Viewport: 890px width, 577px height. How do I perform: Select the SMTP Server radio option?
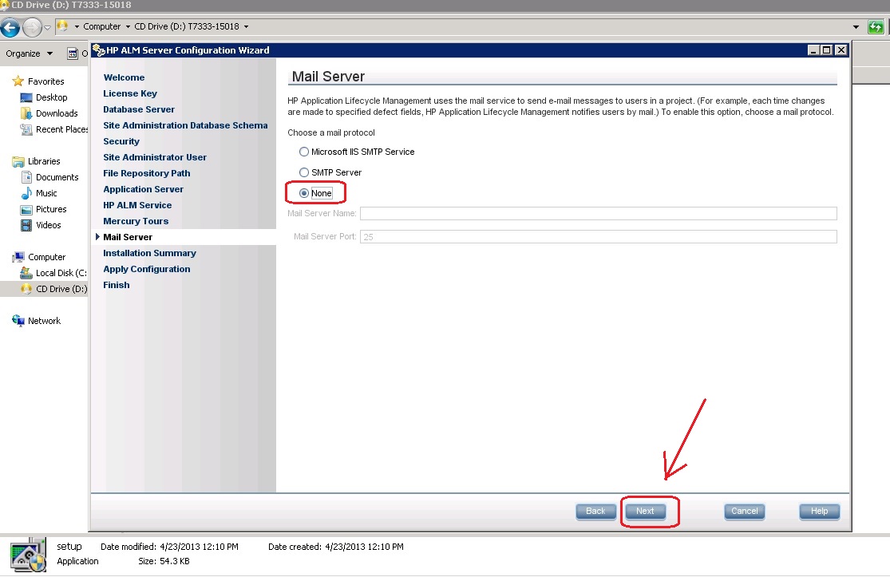pos(303,172)
